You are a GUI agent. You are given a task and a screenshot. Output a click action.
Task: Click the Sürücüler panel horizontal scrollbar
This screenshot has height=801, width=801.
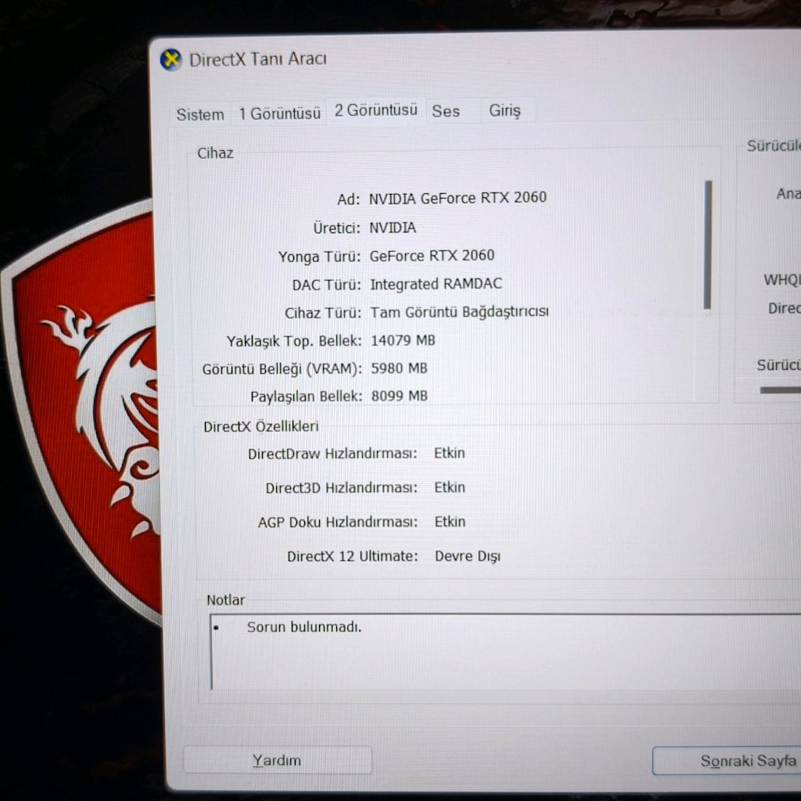(x=780, y=390)
